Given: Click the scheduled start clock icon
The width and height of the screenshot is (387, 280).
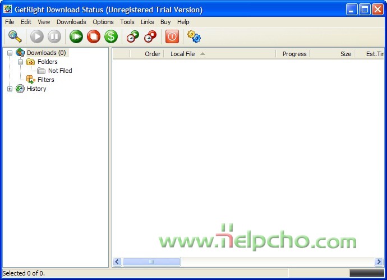Looking at the screenshot, I should pyautogui.click(x=133, y=36).
